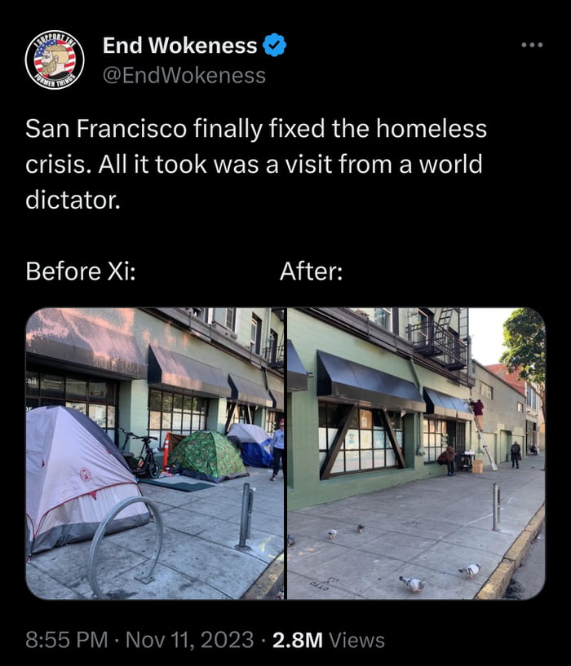Click the person on the ladder

[x=478, y=412]
